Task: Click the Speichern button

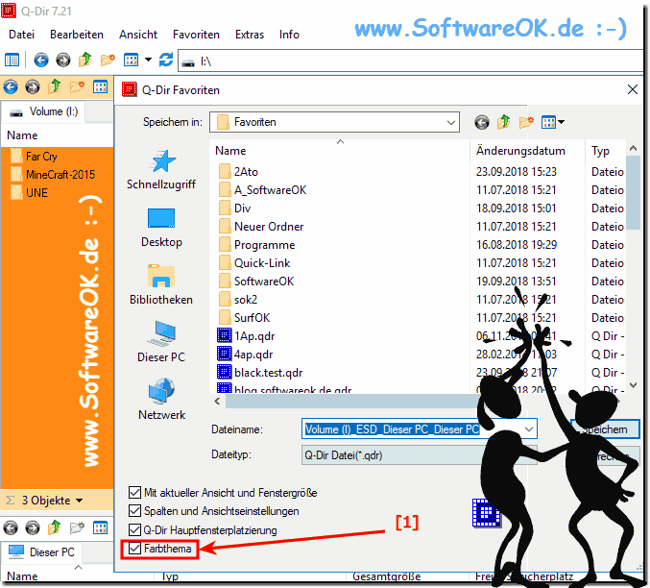Action: coord(605,429)
